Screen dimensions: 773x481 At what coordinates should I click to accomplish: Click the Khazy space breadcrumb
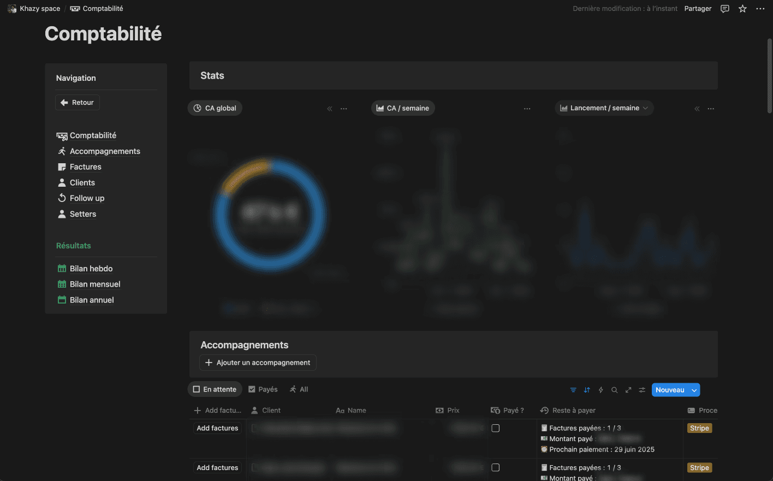tap(34, 9)
